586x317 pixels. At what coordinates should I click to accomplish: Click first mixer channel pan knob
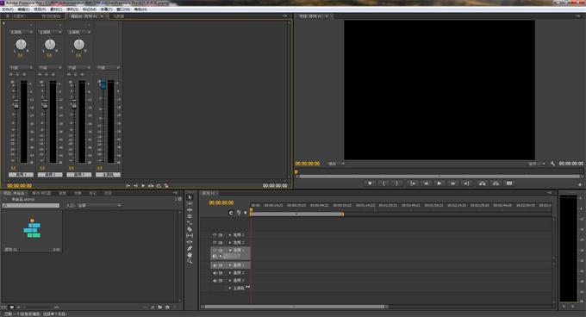[x=21, y=45]
